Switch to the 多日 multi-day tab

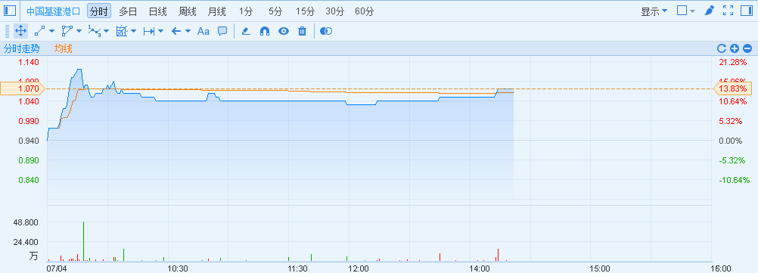tap(128, 11)
